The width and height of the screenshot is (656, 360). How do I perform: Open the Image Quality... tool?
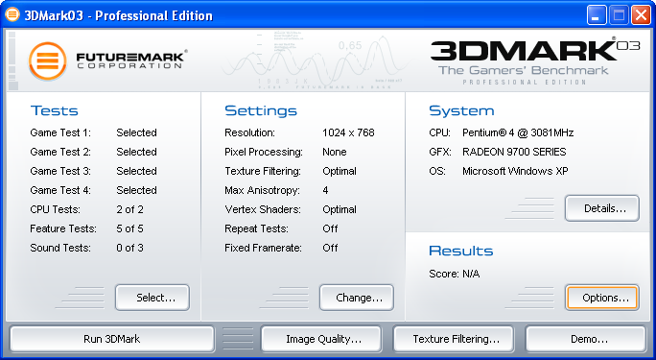(321, 339)
